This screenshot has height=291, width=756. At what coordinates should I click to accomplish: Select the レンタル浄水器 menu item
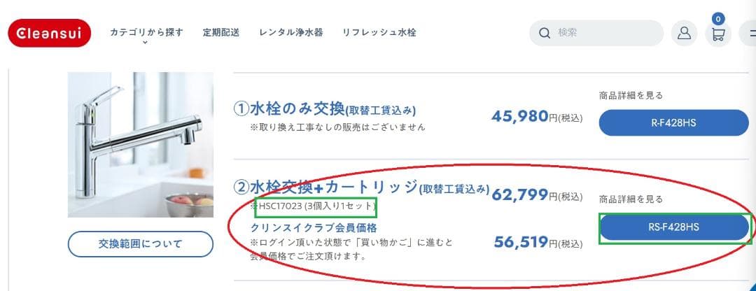tap(290, 32)
